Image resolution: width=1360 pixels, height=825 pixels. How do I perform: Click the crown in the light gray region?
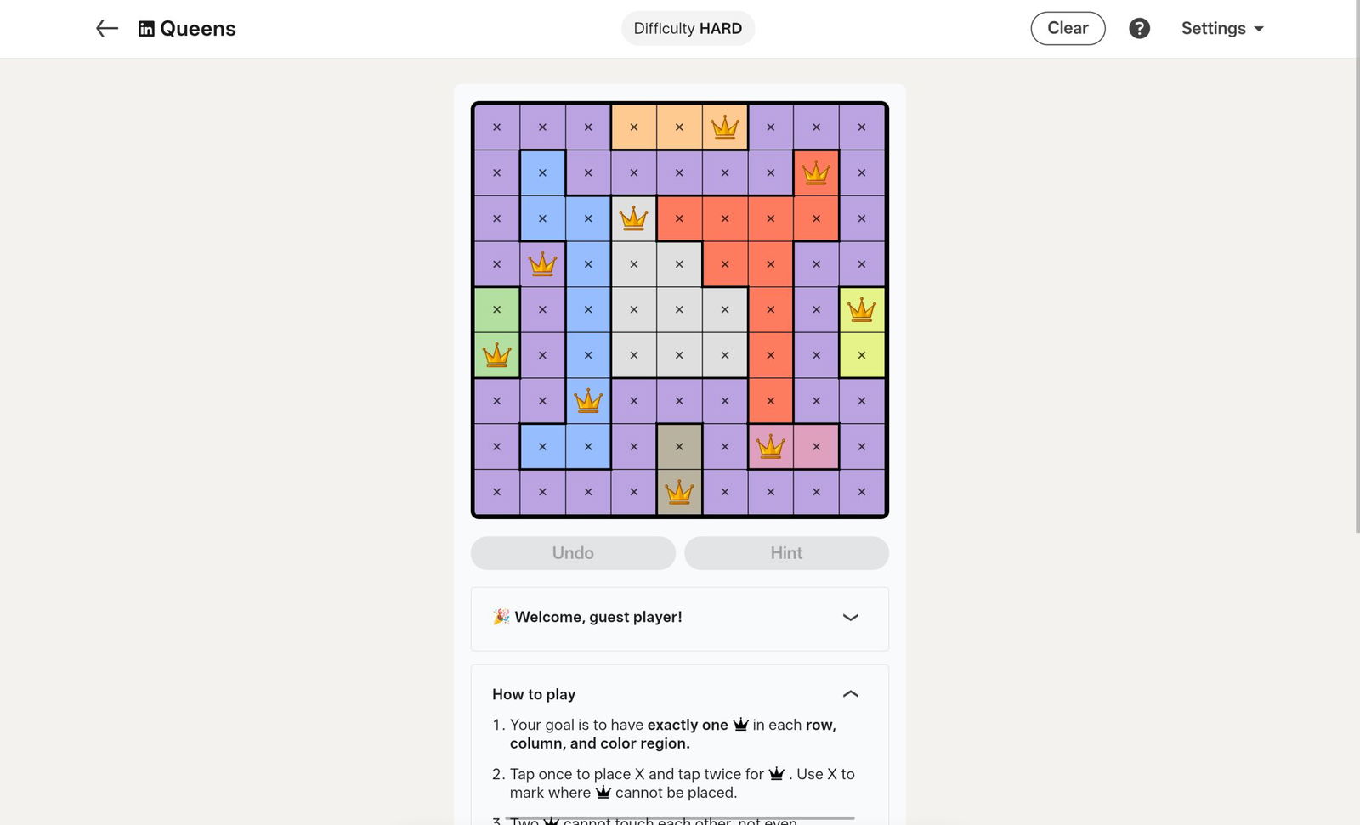click(633, 218)
